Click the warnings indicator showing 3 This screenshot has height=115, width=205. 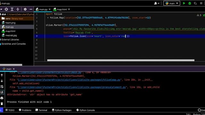click(199, 15)
